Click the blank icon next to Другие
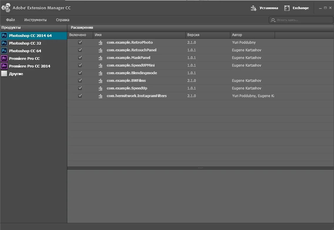This screenshot has width=334, height=230. [x=4, y=74]
